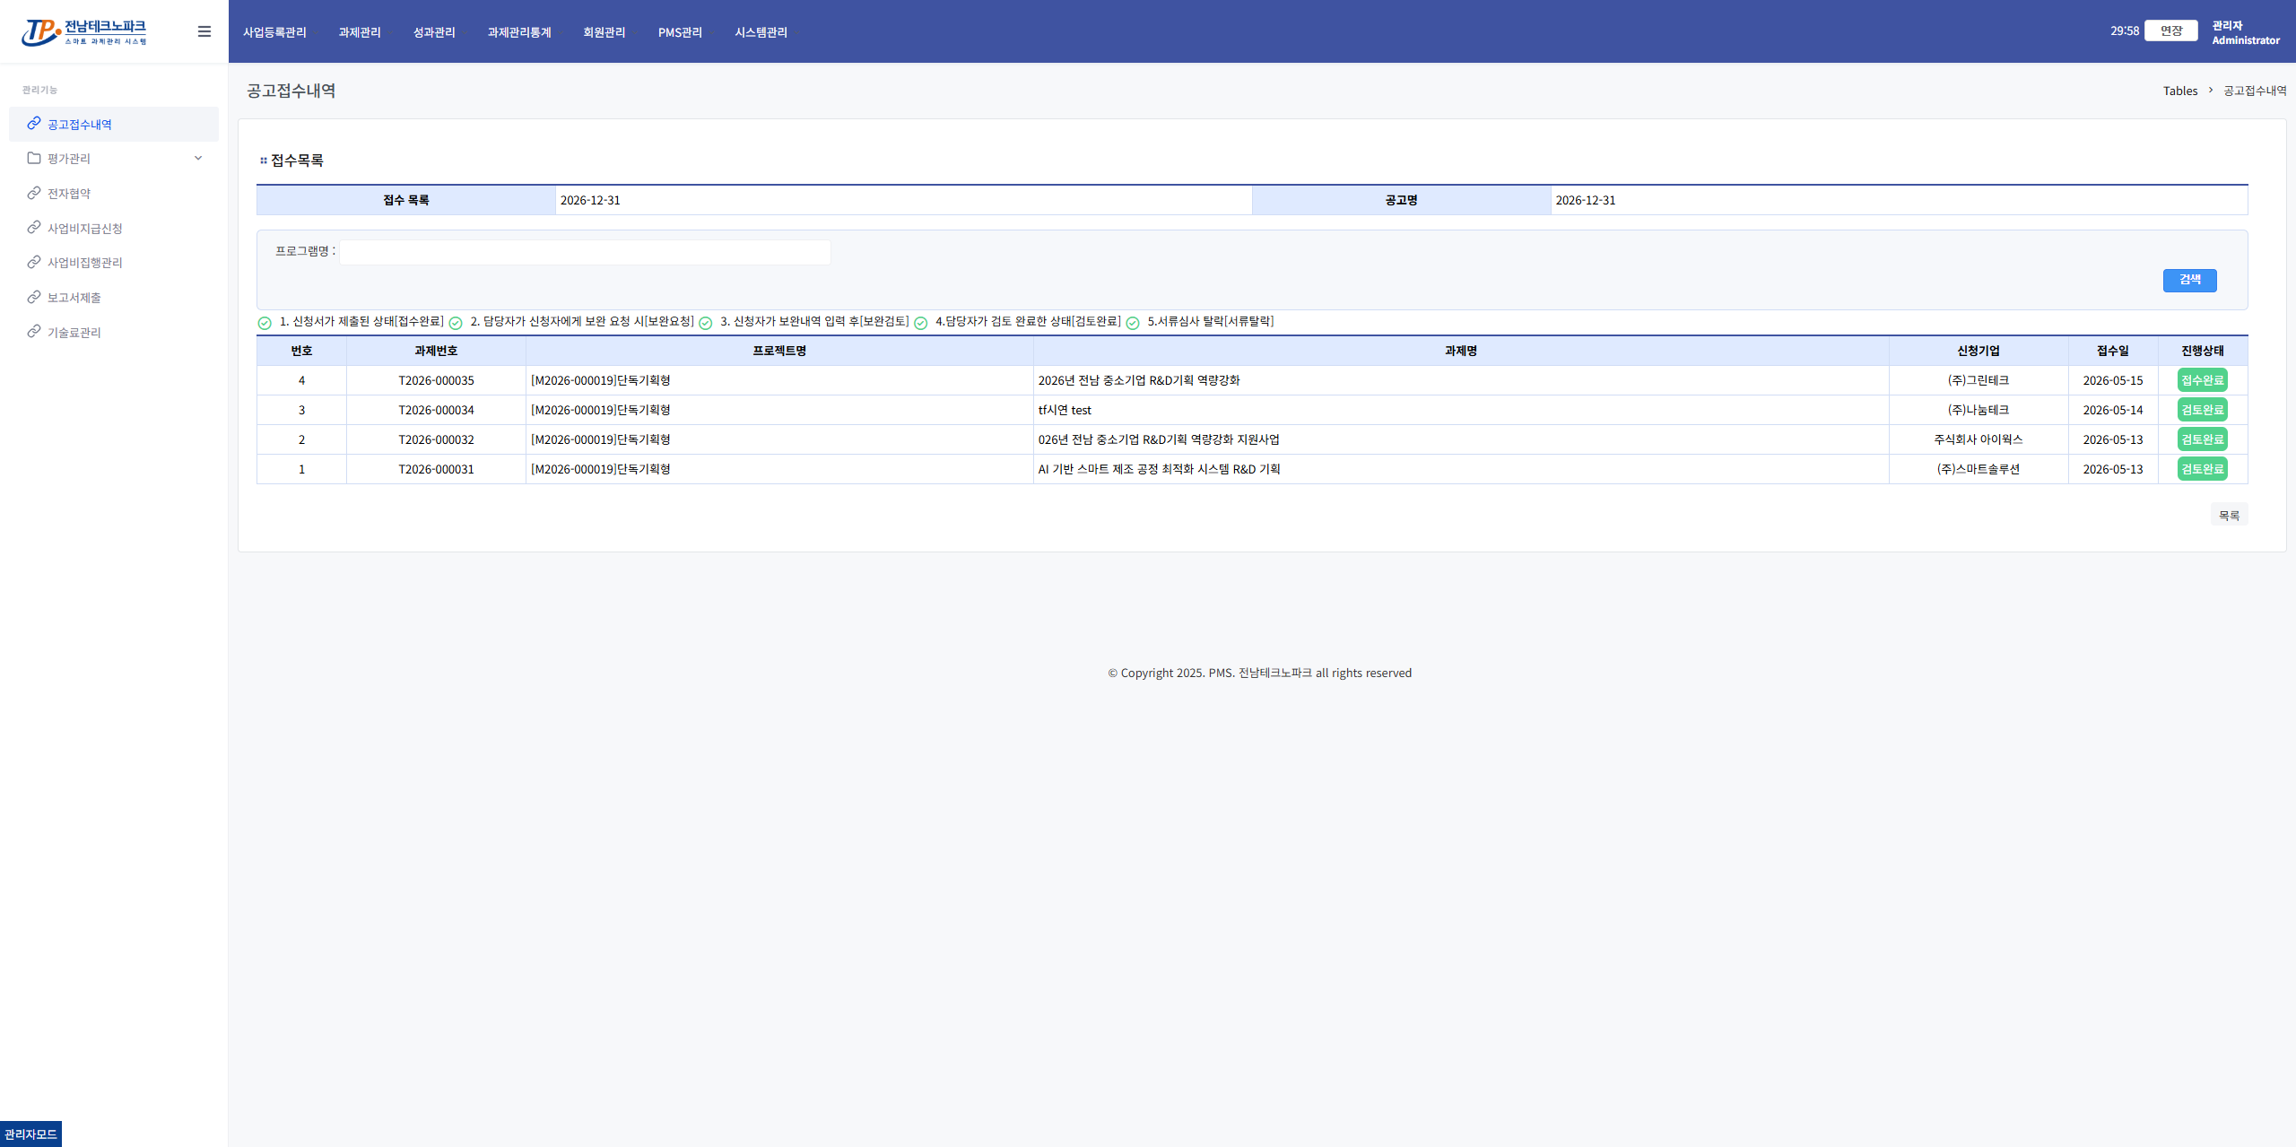This screenshot has width=2296, height=1147.
Task: Open the PMS관리 menu
Action: [x=680, y=32]
